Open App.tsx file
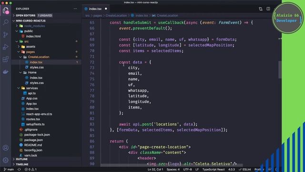This screenshot has width=305, height=172. click(x=31, y=104)
